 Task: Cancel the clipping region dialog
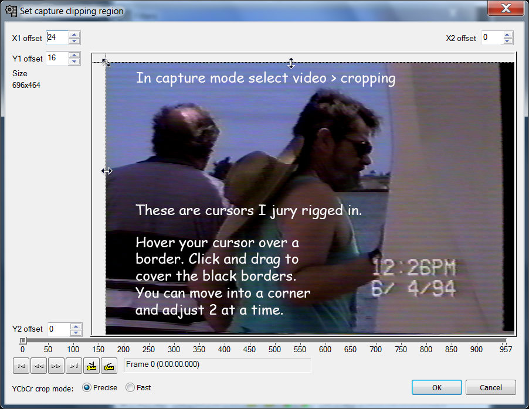(490, 387)
